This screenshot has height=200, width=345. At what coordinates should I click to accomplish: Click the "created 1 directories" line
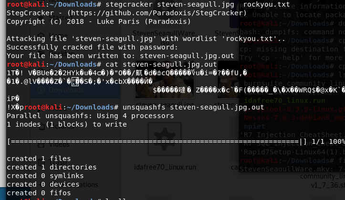click(x=52, y=167)
